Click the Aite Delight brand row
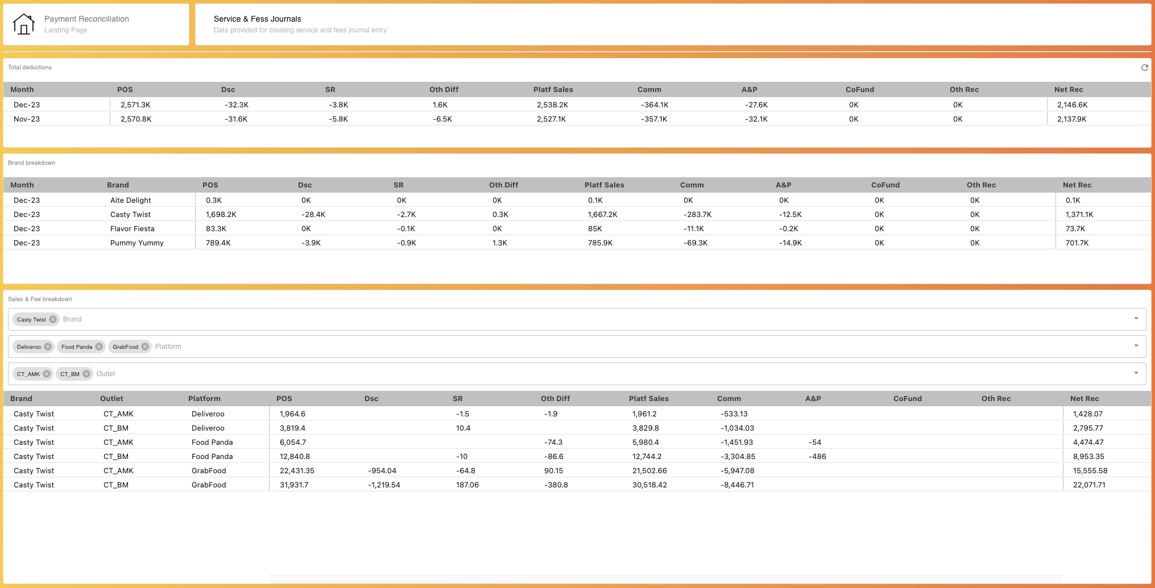 tap(577, 200)
